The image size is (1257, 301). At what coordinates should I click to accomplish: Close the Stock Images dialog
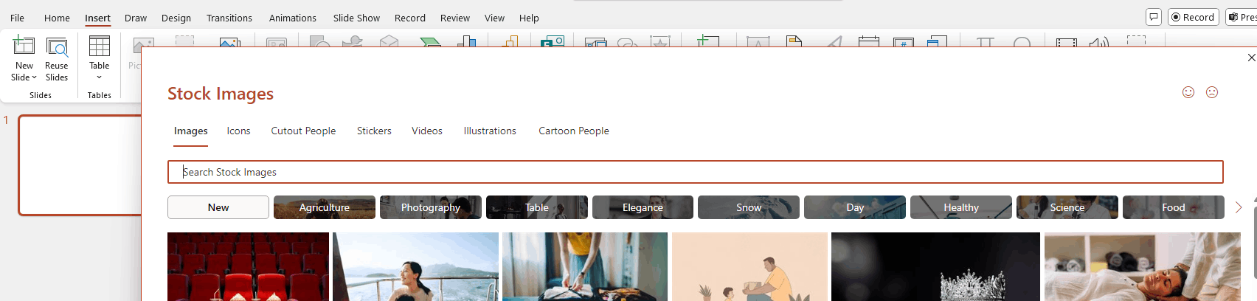1251,58
